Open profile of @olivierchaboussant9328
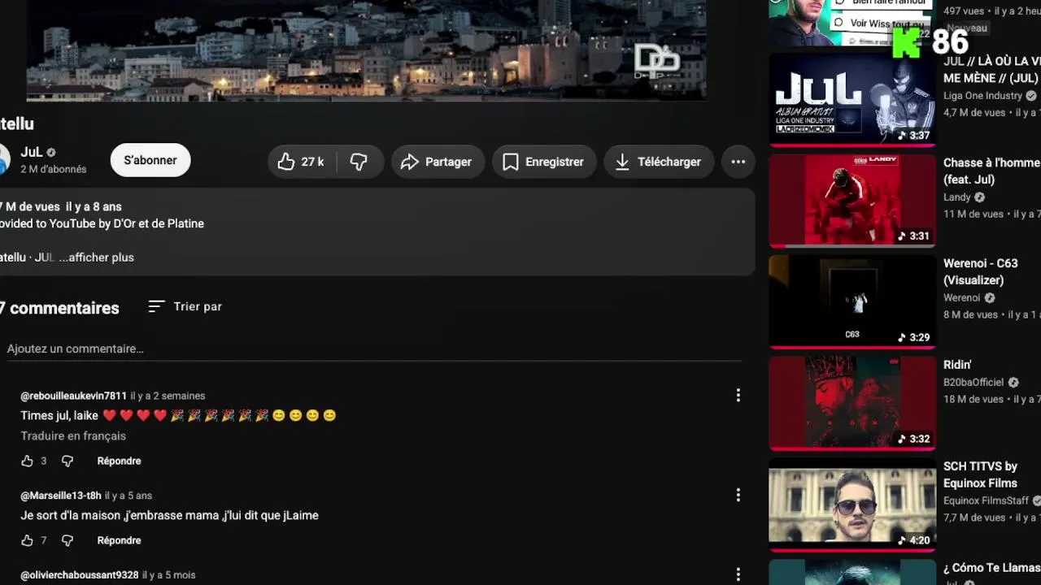Image resolution: width=1041 pixels, height=585 pixels. point(80,575)
